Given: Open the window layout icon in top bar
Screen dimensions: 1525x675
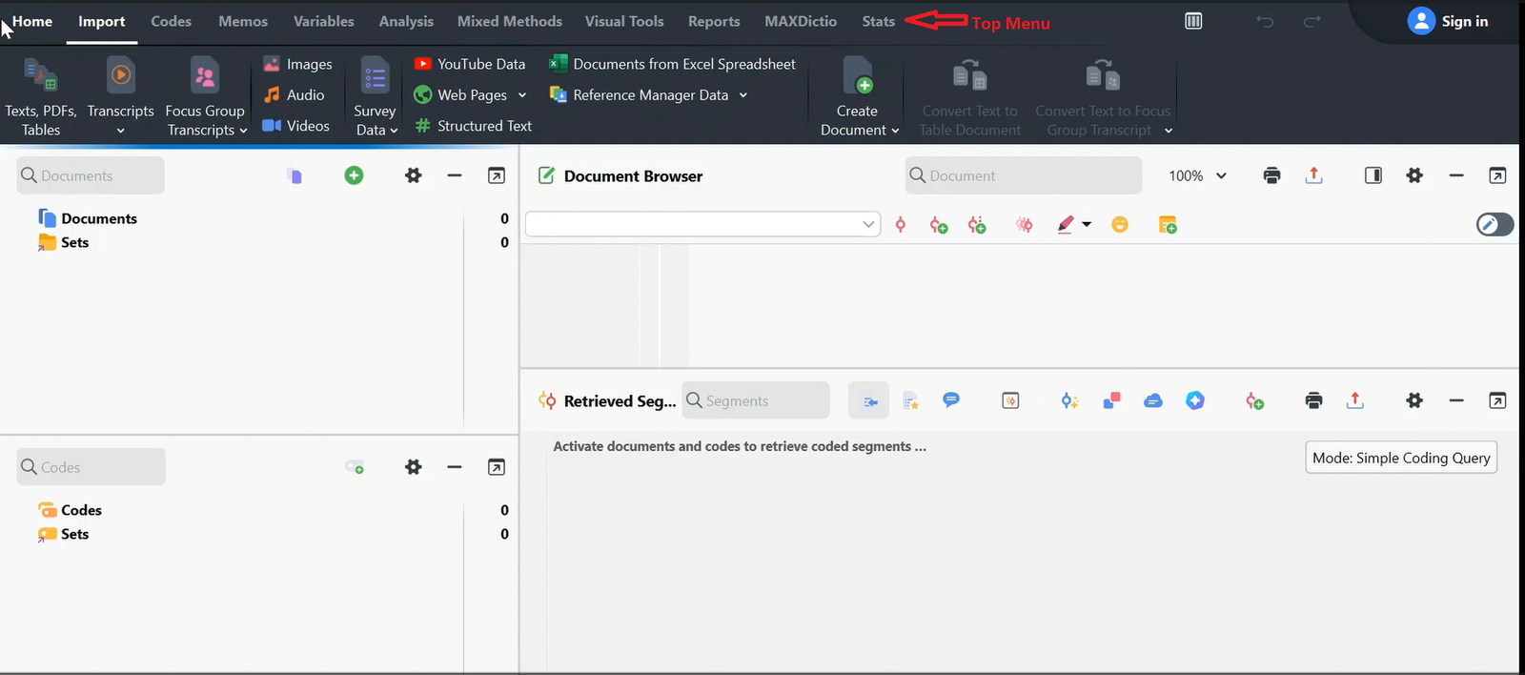Looking at the screenshot, I should 1193,21.
